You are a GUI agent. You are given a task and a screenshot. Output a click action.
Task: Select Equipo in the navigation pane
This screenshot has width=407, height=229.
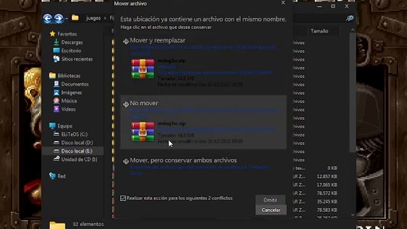(65, 126)
